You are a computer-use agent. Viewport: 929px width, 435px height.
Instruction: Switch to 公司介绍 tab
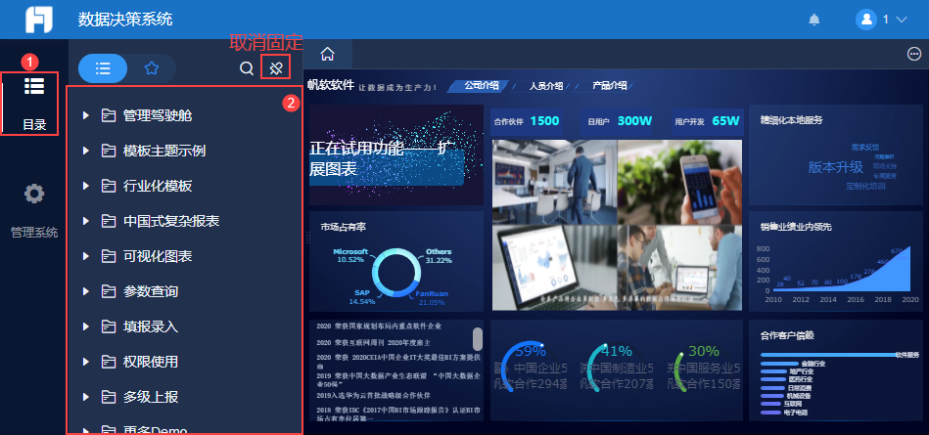tap(481, 86)
